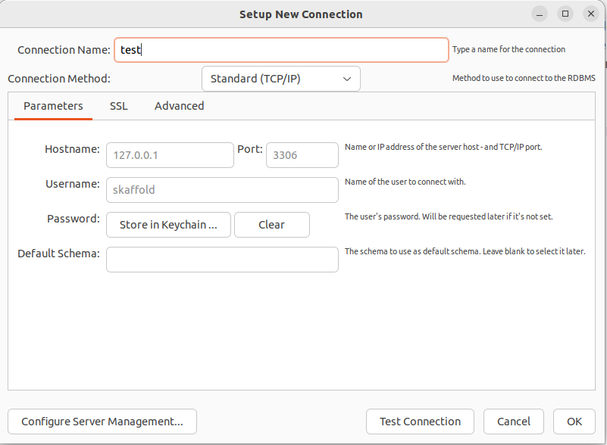
Task: Switch to the Parameters tab
Action: click(53, 106)
